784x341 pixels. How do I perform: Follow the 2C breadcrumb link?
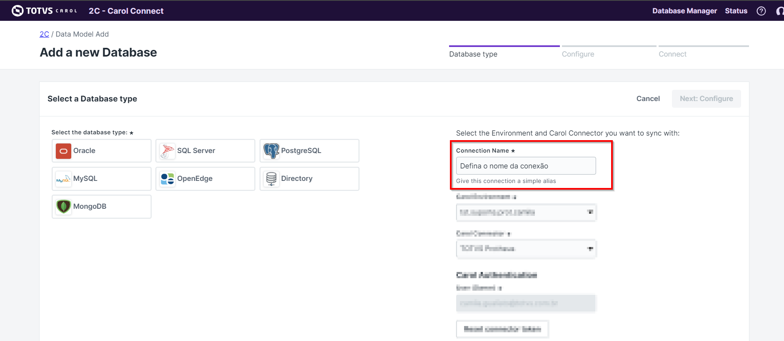click(44, 34)
